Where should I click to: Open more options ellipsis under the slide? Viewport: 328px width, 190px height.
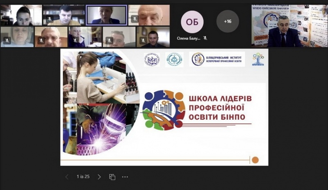pos(125,177)
